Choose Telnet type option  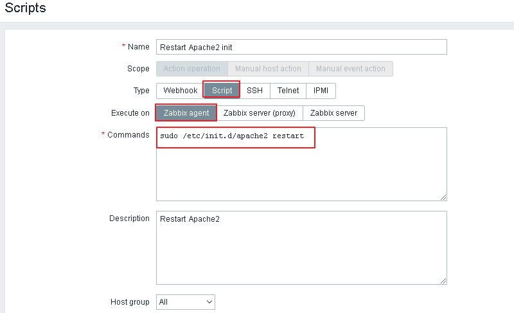click(288, 91)
